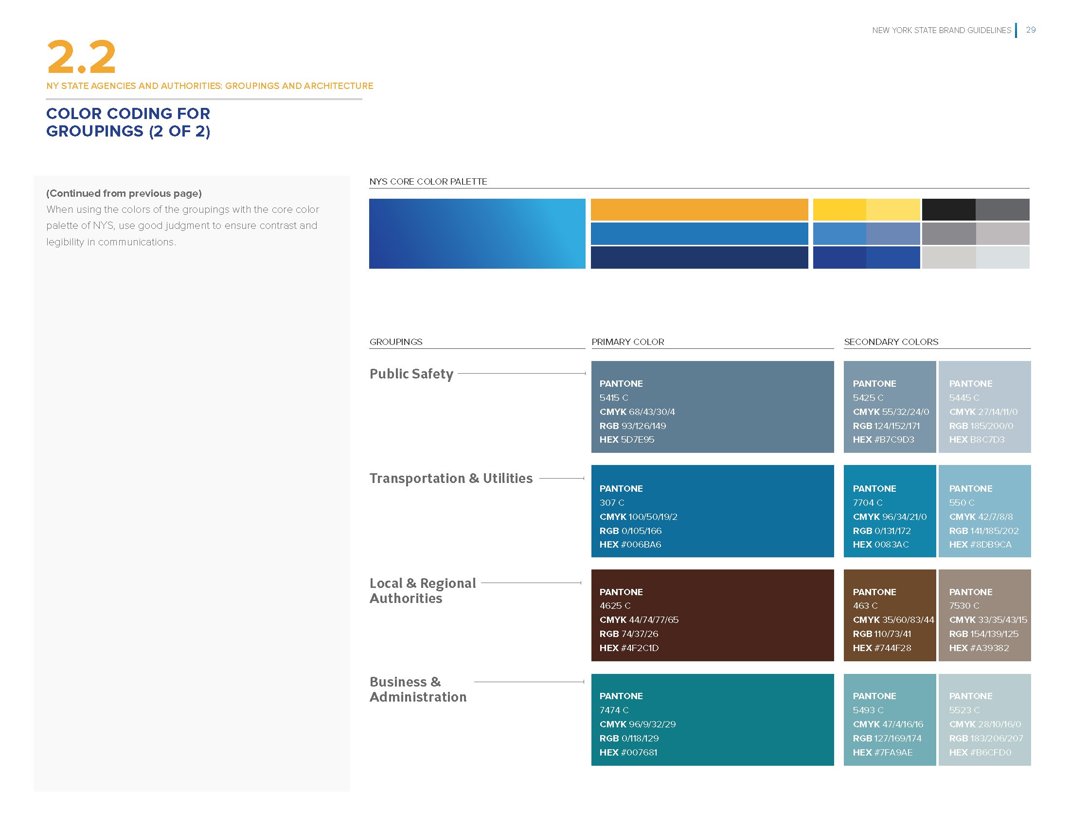Click the Transportation & Utilities grouping label
Screen dimensions: 1070x826
click(450, 478)
